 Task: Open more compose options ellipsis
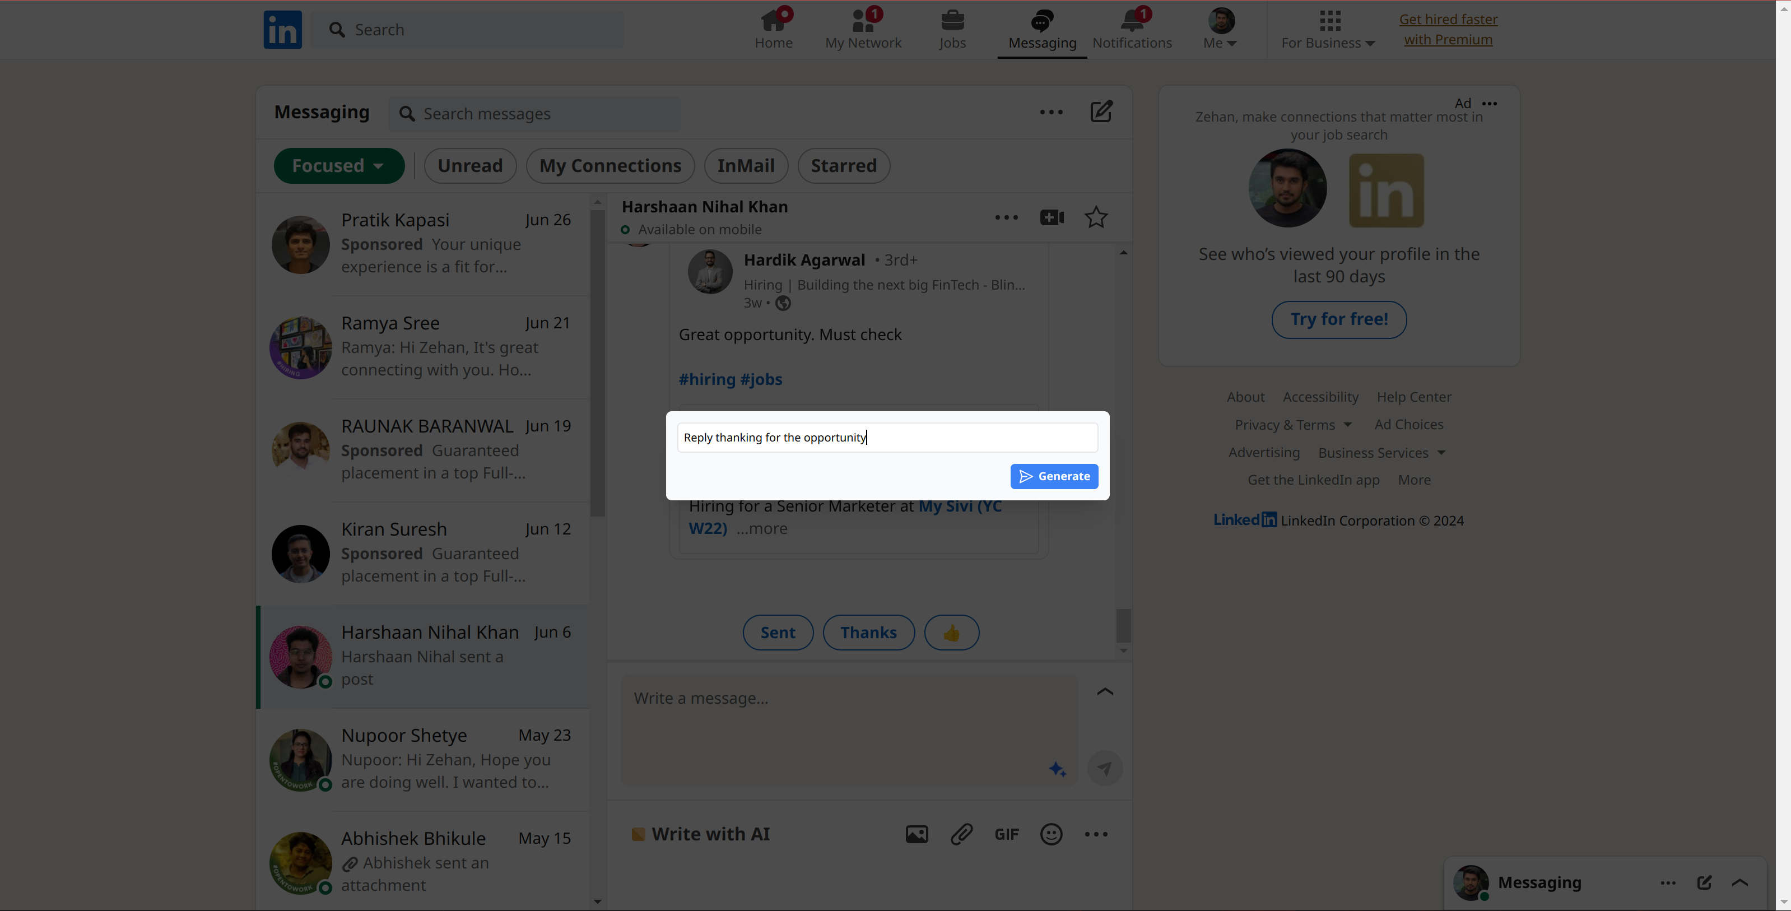pos(1096,834)
